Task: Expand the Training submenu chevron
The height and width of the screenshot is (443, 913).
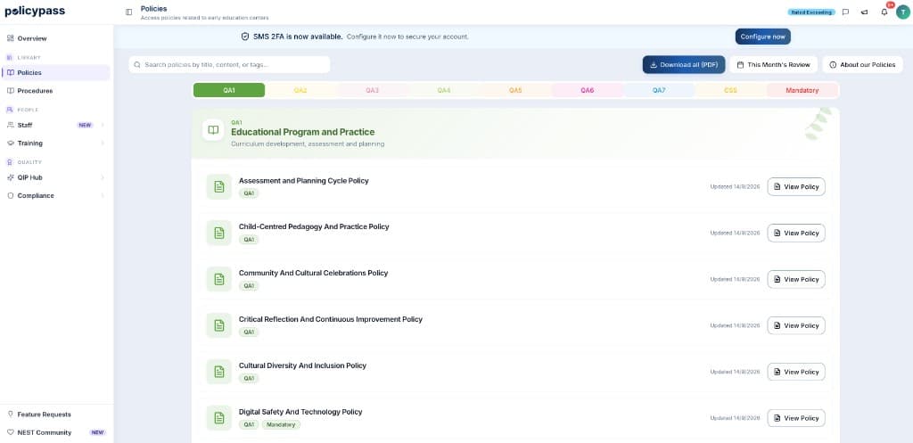Action: (x=103, y=144)
